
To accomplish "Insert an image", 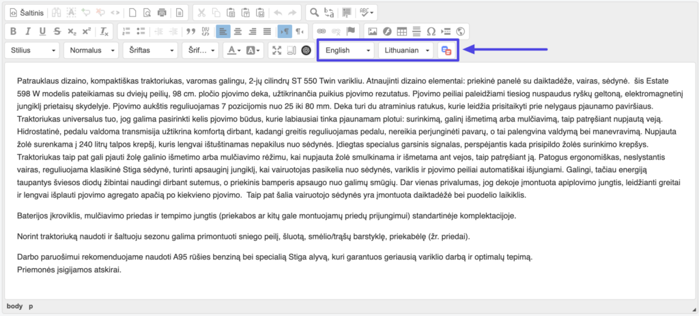I will pyautogui.click(x=373, y=31).
